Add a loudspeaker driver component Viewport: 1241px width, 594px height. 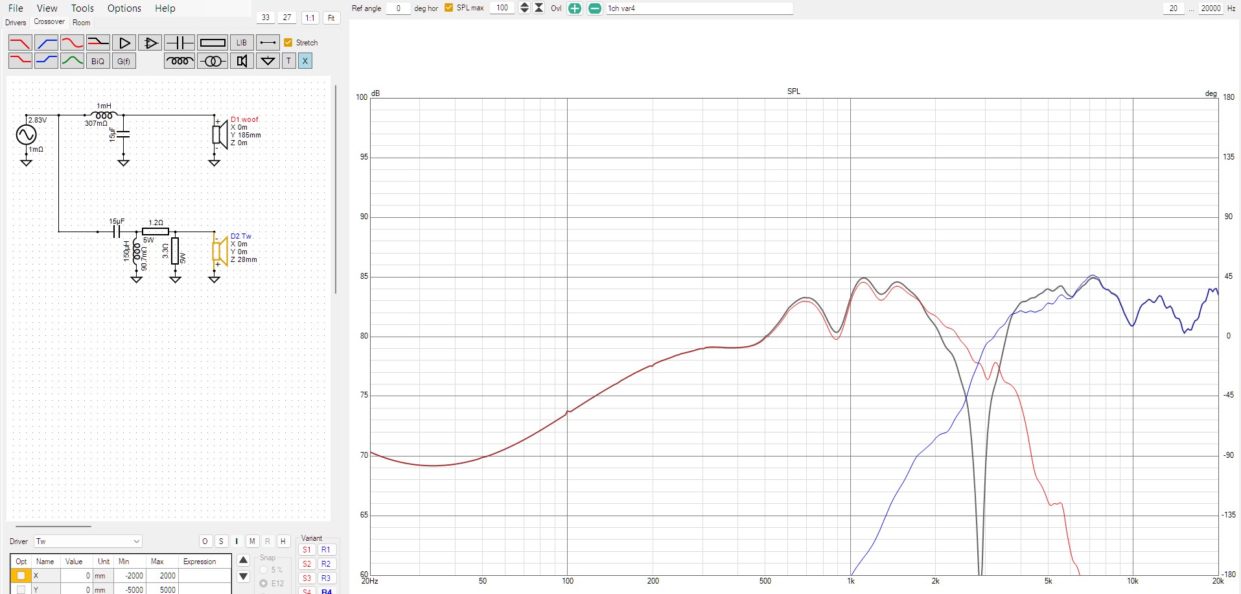coord(242,61)
